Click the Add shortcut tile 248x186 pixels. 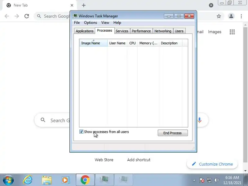[139, 160]
